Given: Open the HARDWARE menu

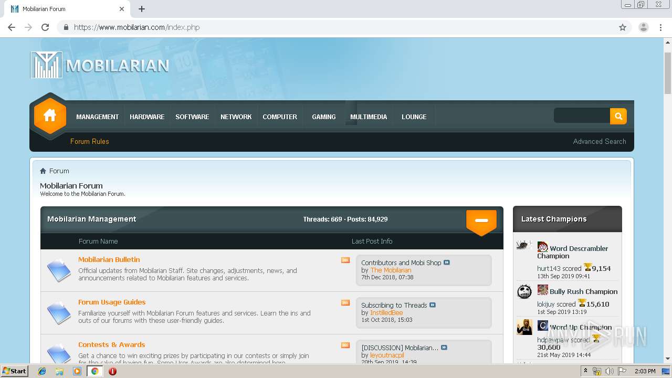Looking at the screenshot, I should point(147,117).
